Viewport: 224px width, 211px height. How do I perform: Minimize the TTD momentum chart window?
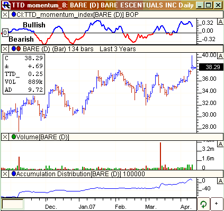(x=200, y=5)
